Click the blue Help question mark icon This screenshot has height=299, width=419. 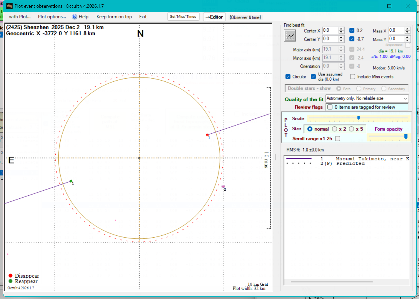click(74, 17)
